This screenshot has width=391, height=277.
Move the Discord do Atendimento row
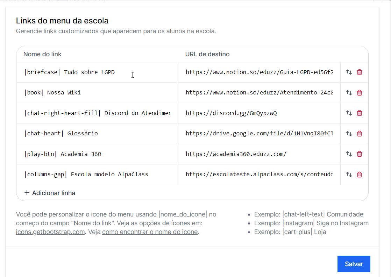coord(349,113)
